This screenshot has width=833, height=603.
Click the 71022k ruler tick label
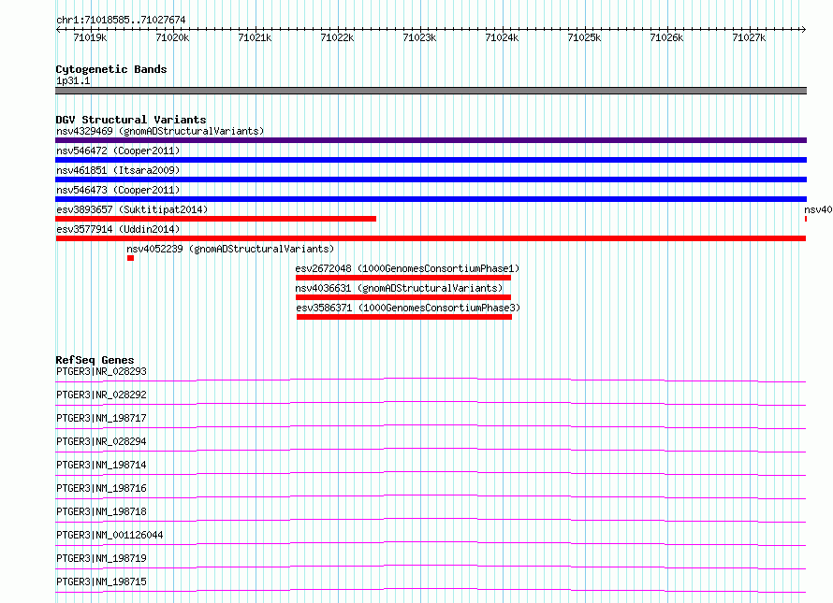337,37
